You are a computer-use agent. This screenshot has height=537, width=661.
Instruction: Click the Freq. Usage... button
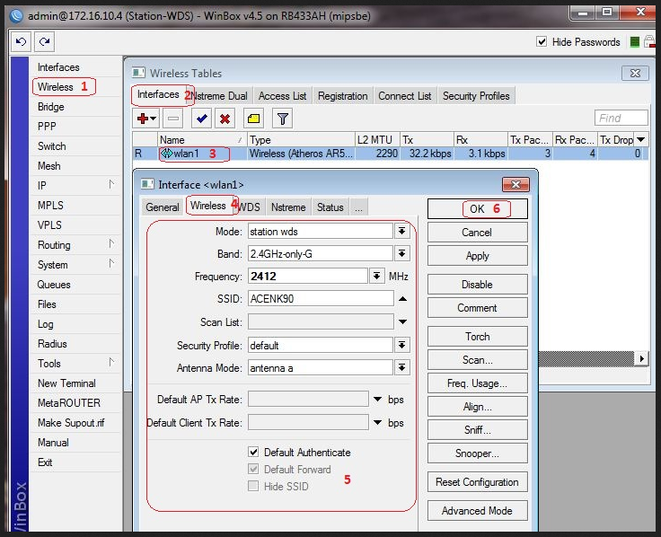(477, 383)
